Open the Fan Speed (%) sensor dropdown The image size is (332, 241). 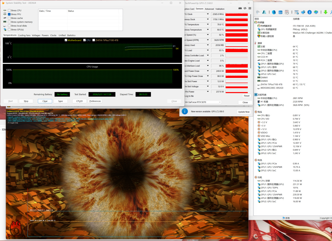coord(208,35)
